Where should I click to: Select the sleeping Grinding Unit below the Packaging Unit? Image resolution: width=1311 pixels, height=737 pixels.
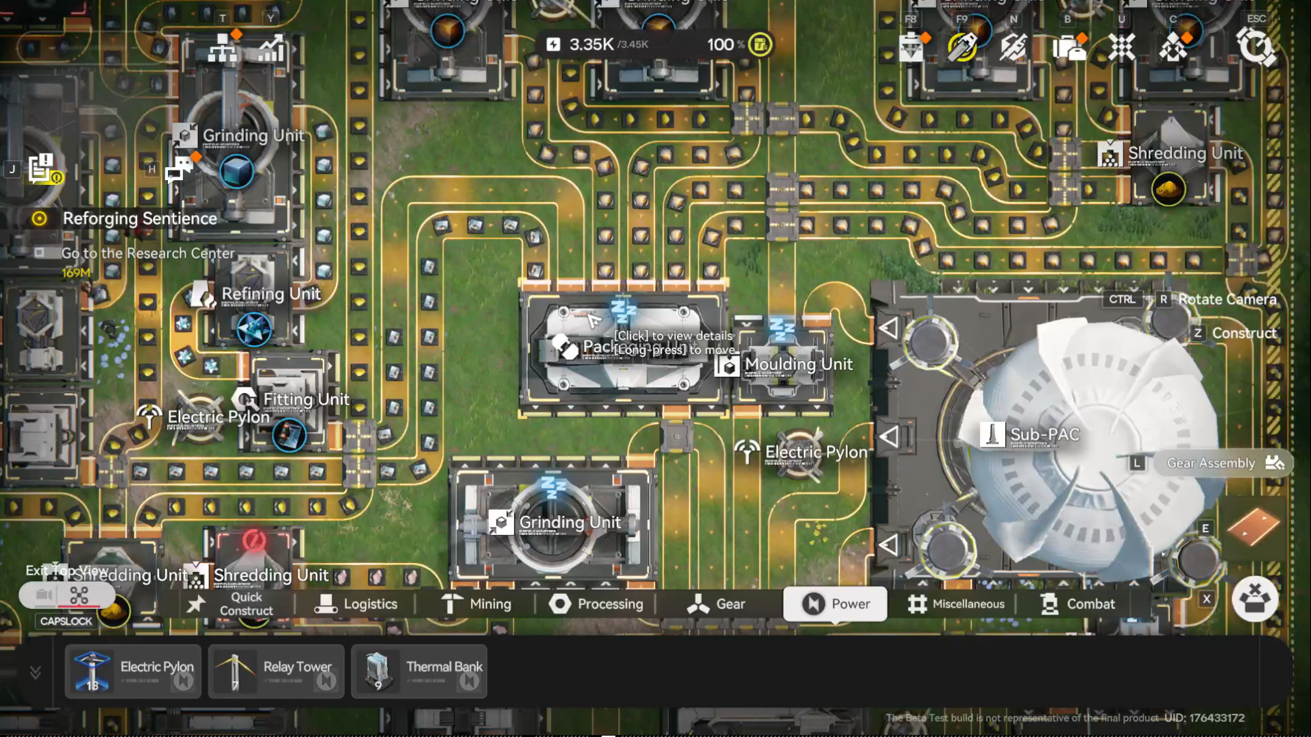click(x=552, y=524)
